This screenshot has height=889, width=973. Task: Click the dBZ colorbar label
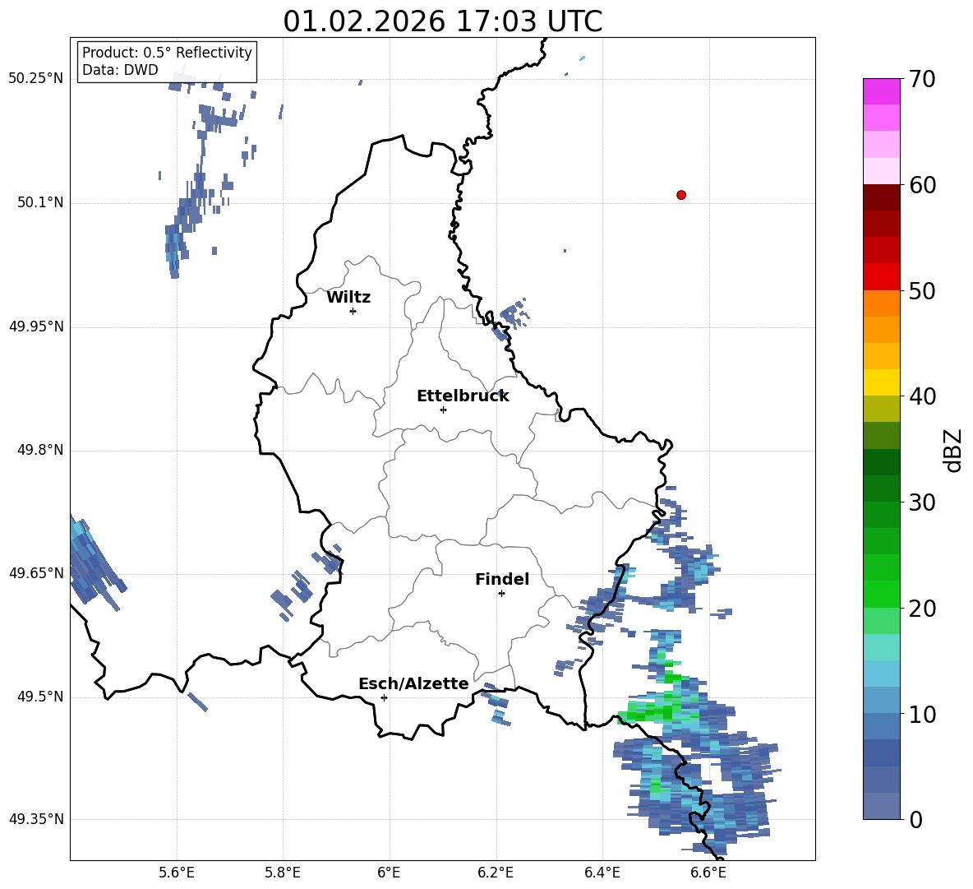952,450
